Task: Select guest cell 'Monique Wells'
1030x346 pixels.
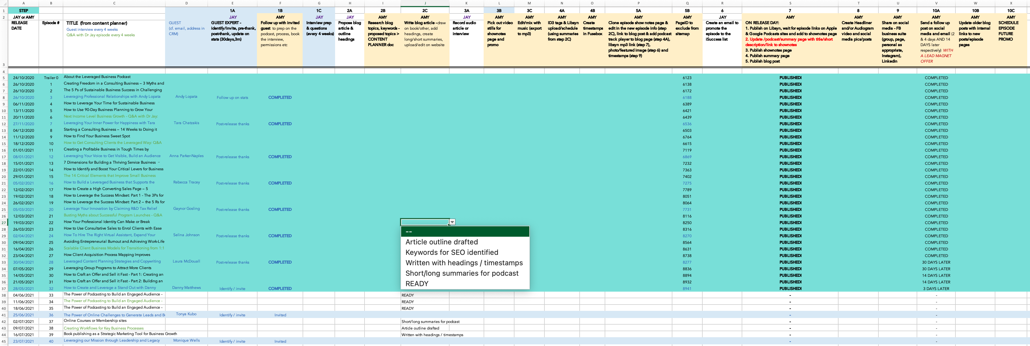Action: click(186, 341)
